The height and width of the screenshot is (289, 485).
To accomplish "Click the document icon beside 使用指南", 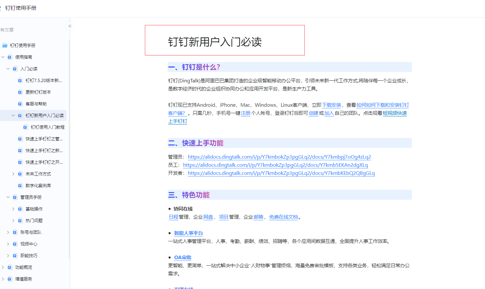I will (x=10, y=57).
